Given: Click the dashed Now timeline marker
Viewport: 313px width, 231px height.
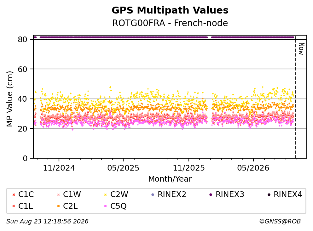Looking at the screenshot, I should point(296,97).
